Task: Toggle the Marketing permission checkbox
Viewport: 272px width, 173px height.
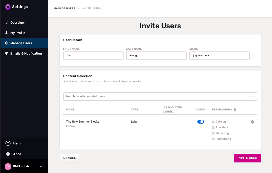Action: coord(213,133)
